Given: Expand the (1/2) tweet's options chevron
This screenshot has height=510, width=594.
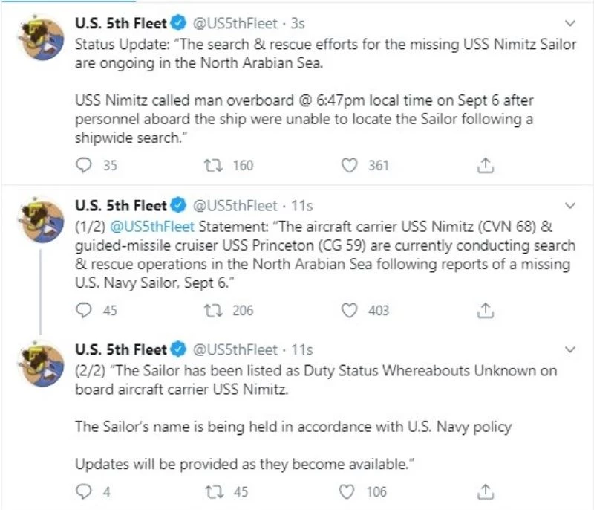Looking at the screenshot, I should click(x=570, y=205).
